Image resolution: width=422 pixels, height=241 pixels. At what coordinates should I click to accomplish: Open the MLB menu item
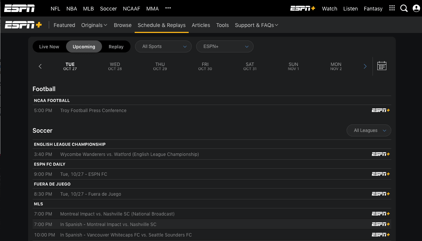[88, 9]
